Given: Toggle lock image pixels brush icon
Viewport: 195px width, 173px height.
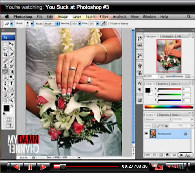Looking at the screenshot, I should (x=158, y=126).
